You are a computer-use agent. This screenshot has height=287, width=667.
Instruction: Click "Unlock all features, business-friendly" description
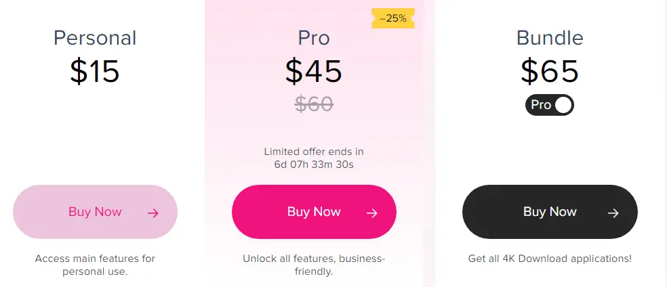[x=314, y=265]
